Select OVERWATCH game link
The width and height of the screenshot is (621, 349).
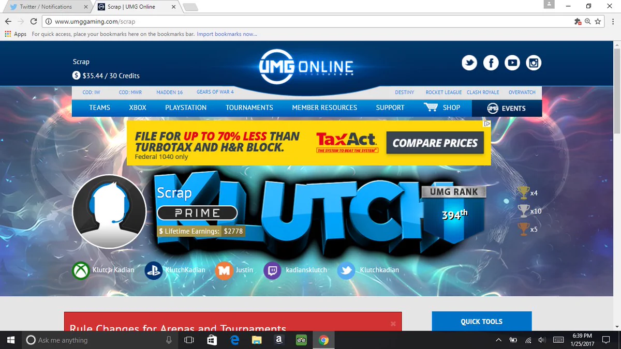[x=522, y=92]
